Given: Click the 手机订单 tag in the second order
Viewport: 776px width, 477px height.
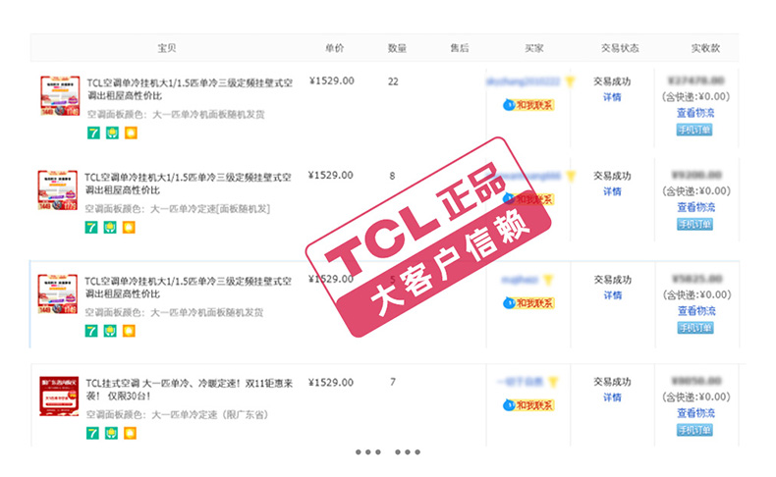Looking at the screenshot, I should point(694,225).
